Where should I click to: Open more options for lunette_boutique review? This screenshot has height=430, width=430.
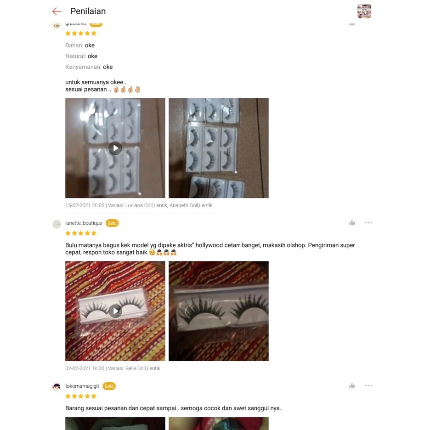click(x=368, y=223)
